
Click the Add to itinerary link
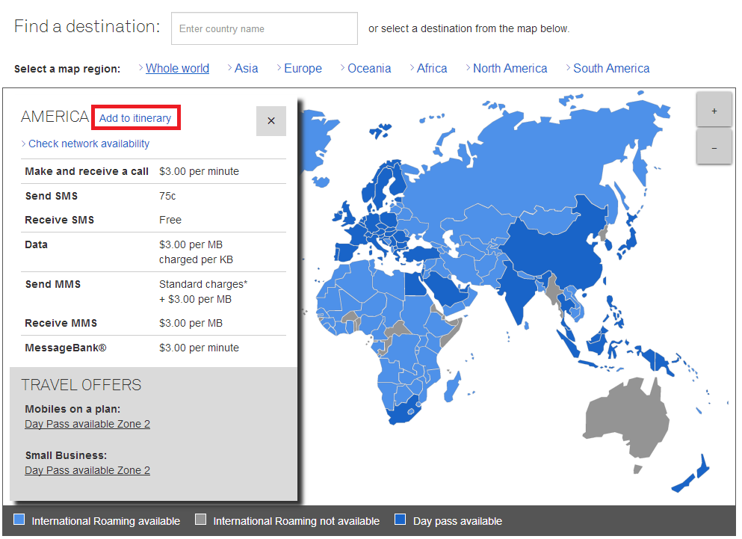135,118
